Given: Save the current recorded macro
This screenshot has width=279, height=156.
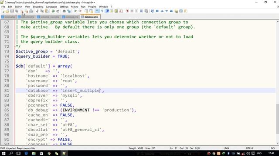Looking at the screenshot, I should click(x=146, y=11).
